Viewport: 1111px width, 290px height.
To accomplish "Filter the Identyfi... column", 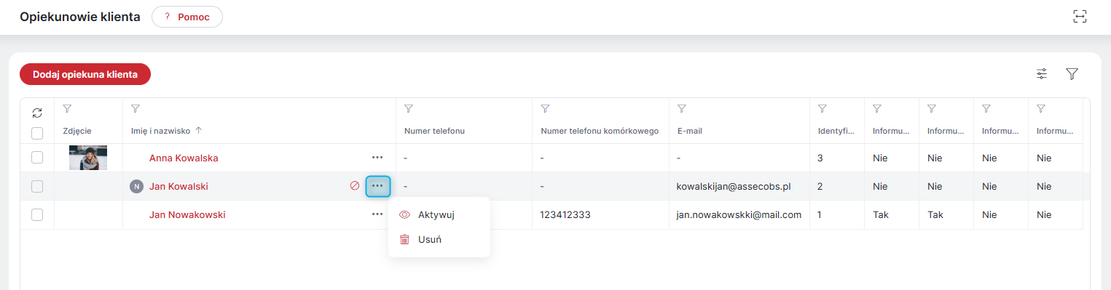I will (823, 109).
